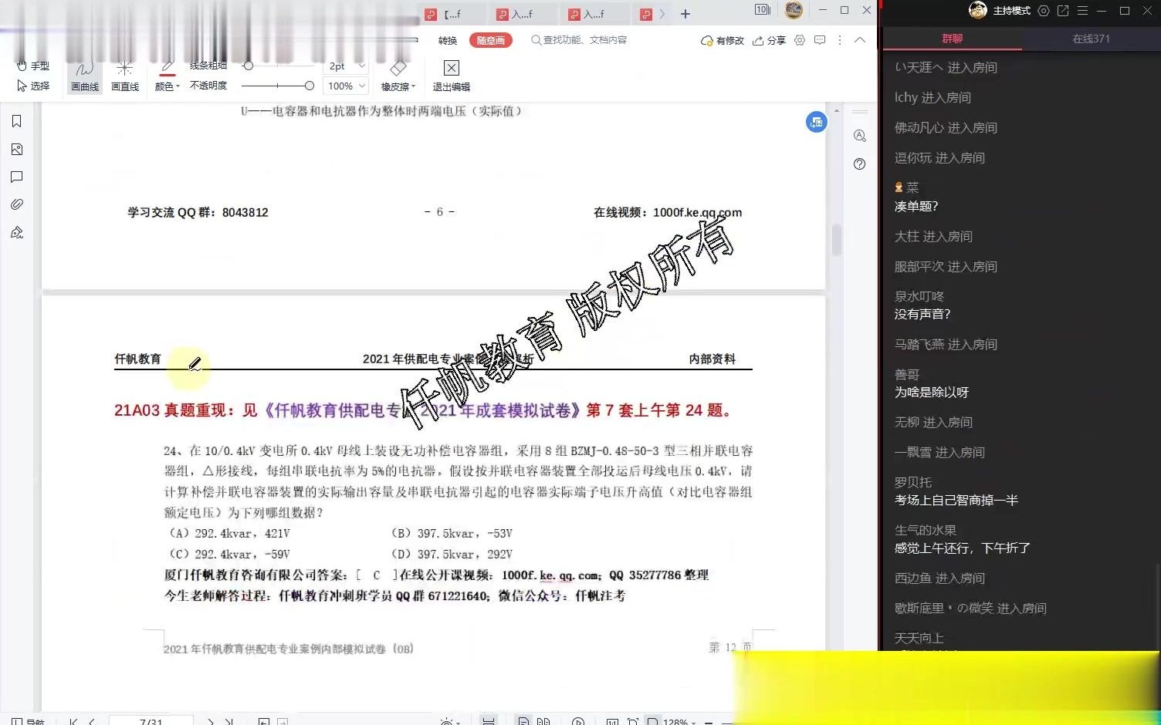
Task: Open the chat panel hamburger menu
Action: tap(1082, 11)
